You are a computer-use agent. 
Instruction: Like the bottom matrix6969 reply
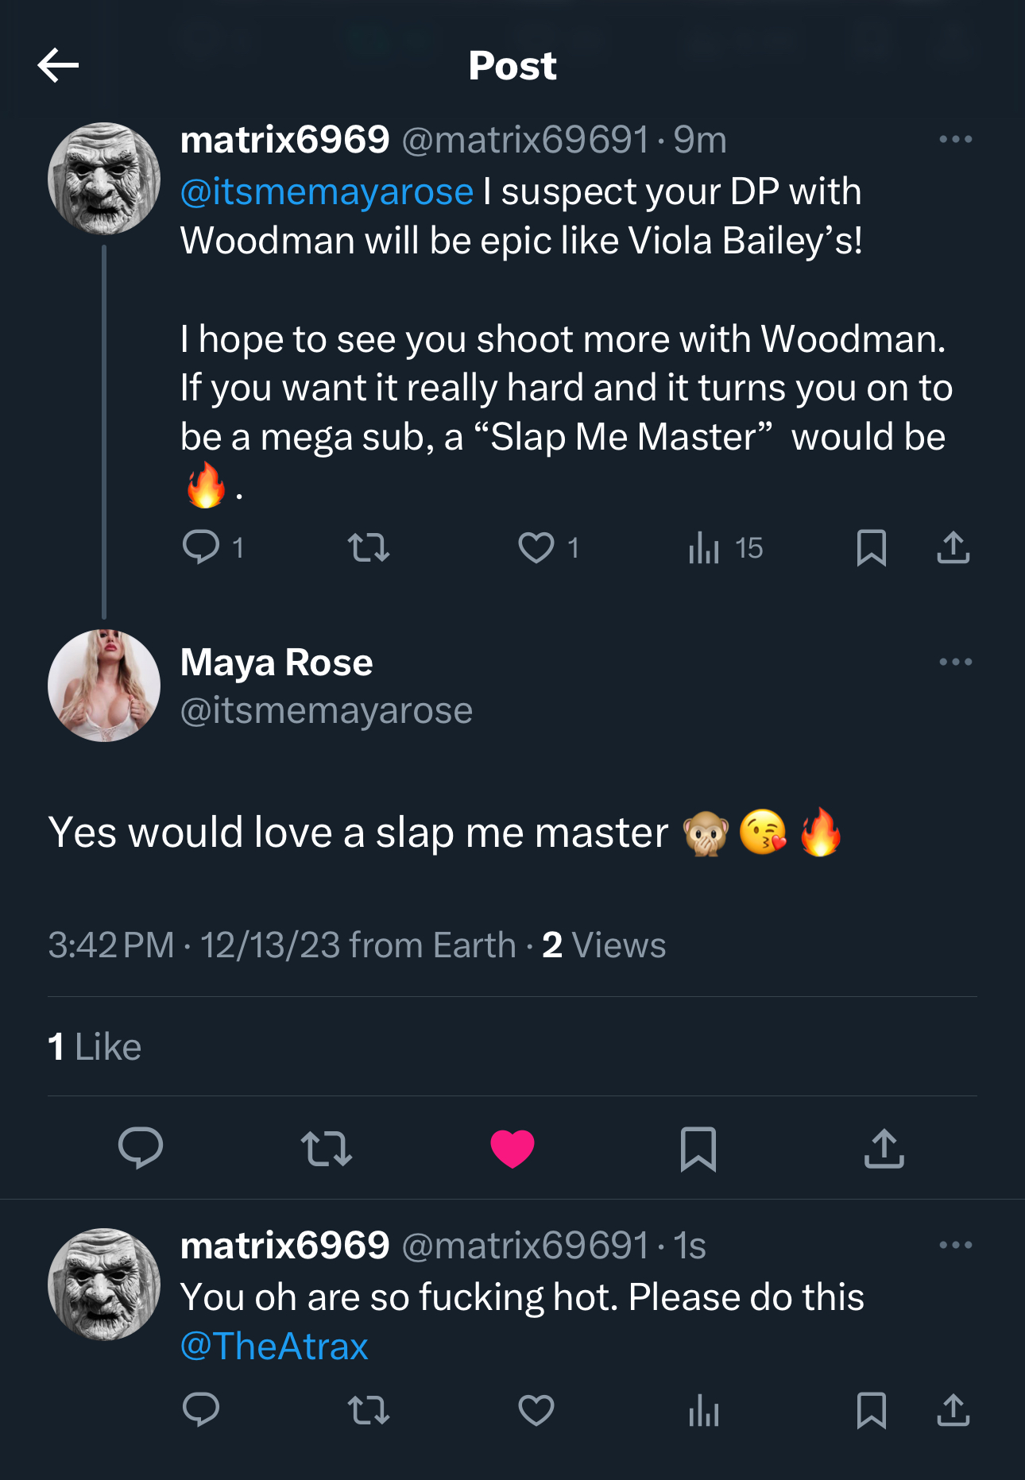click(x=536, y=1411)
